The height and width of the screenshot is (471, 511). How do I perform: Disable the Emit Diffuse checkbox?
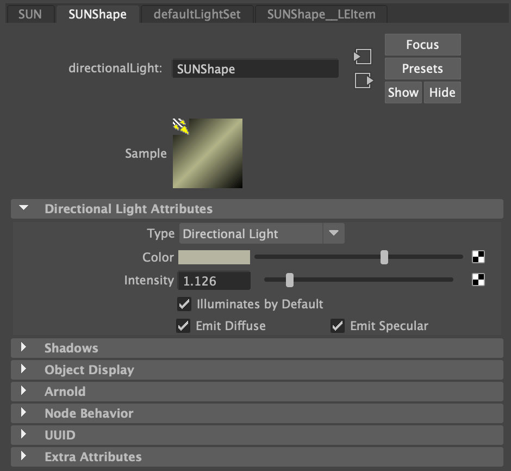point(183,326)
